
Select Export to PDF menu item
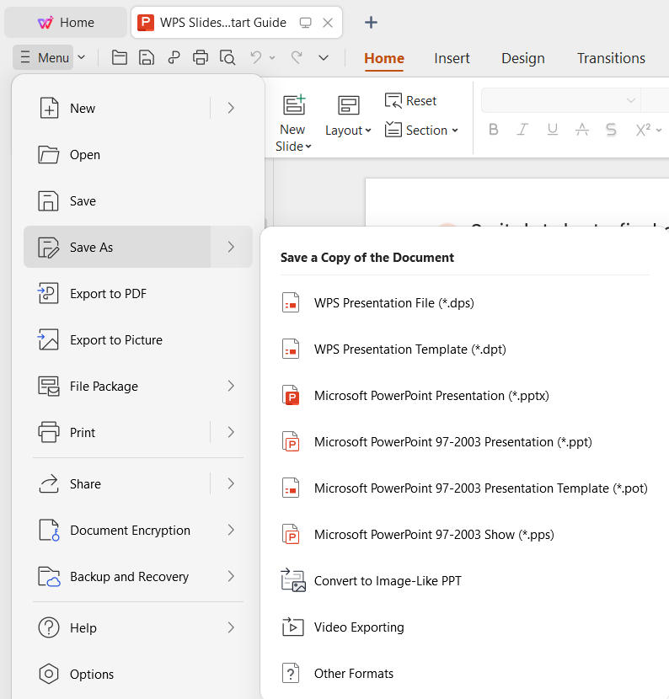coord(108,294)
